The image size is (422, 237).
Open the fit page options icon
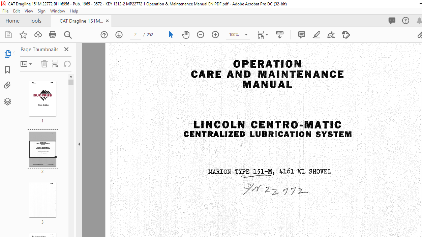point(263,35)
